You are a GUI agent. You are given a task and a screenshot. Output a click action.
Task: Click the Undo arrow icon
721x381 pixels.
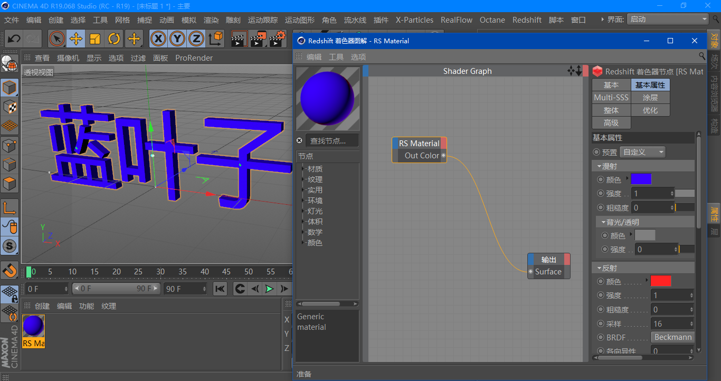pyautogui.click(x=14, y=39)
